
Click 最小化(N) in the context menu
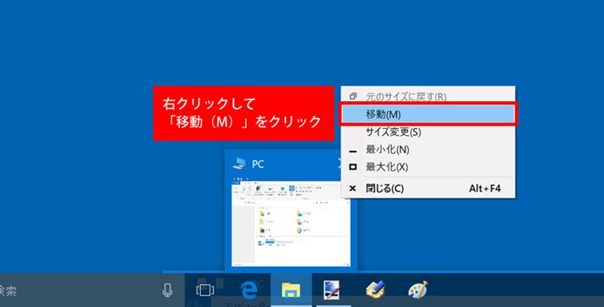tap(427, 149)
